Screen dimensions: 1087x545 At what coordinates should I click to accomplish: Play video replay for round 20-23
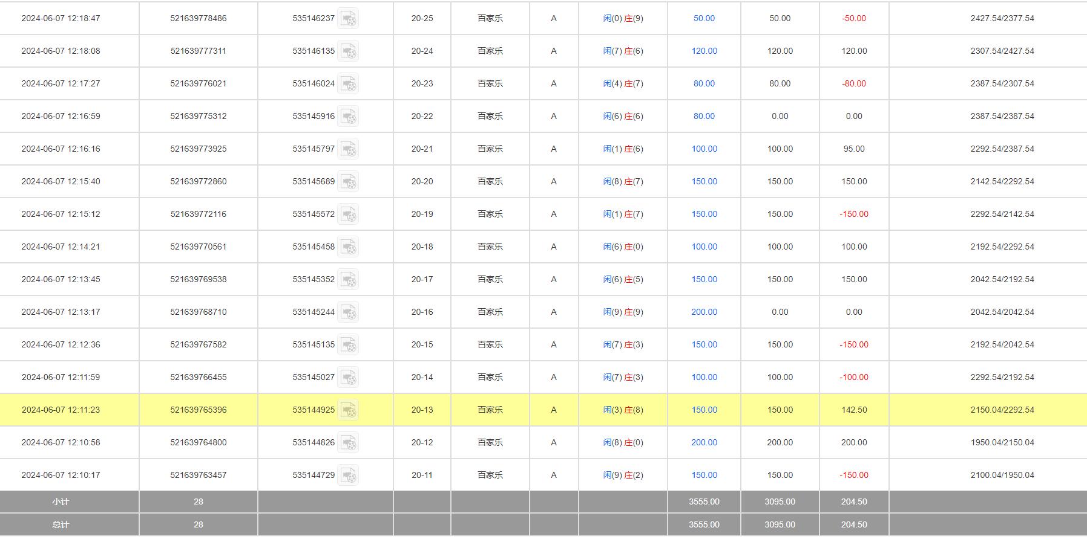(348, 84)
